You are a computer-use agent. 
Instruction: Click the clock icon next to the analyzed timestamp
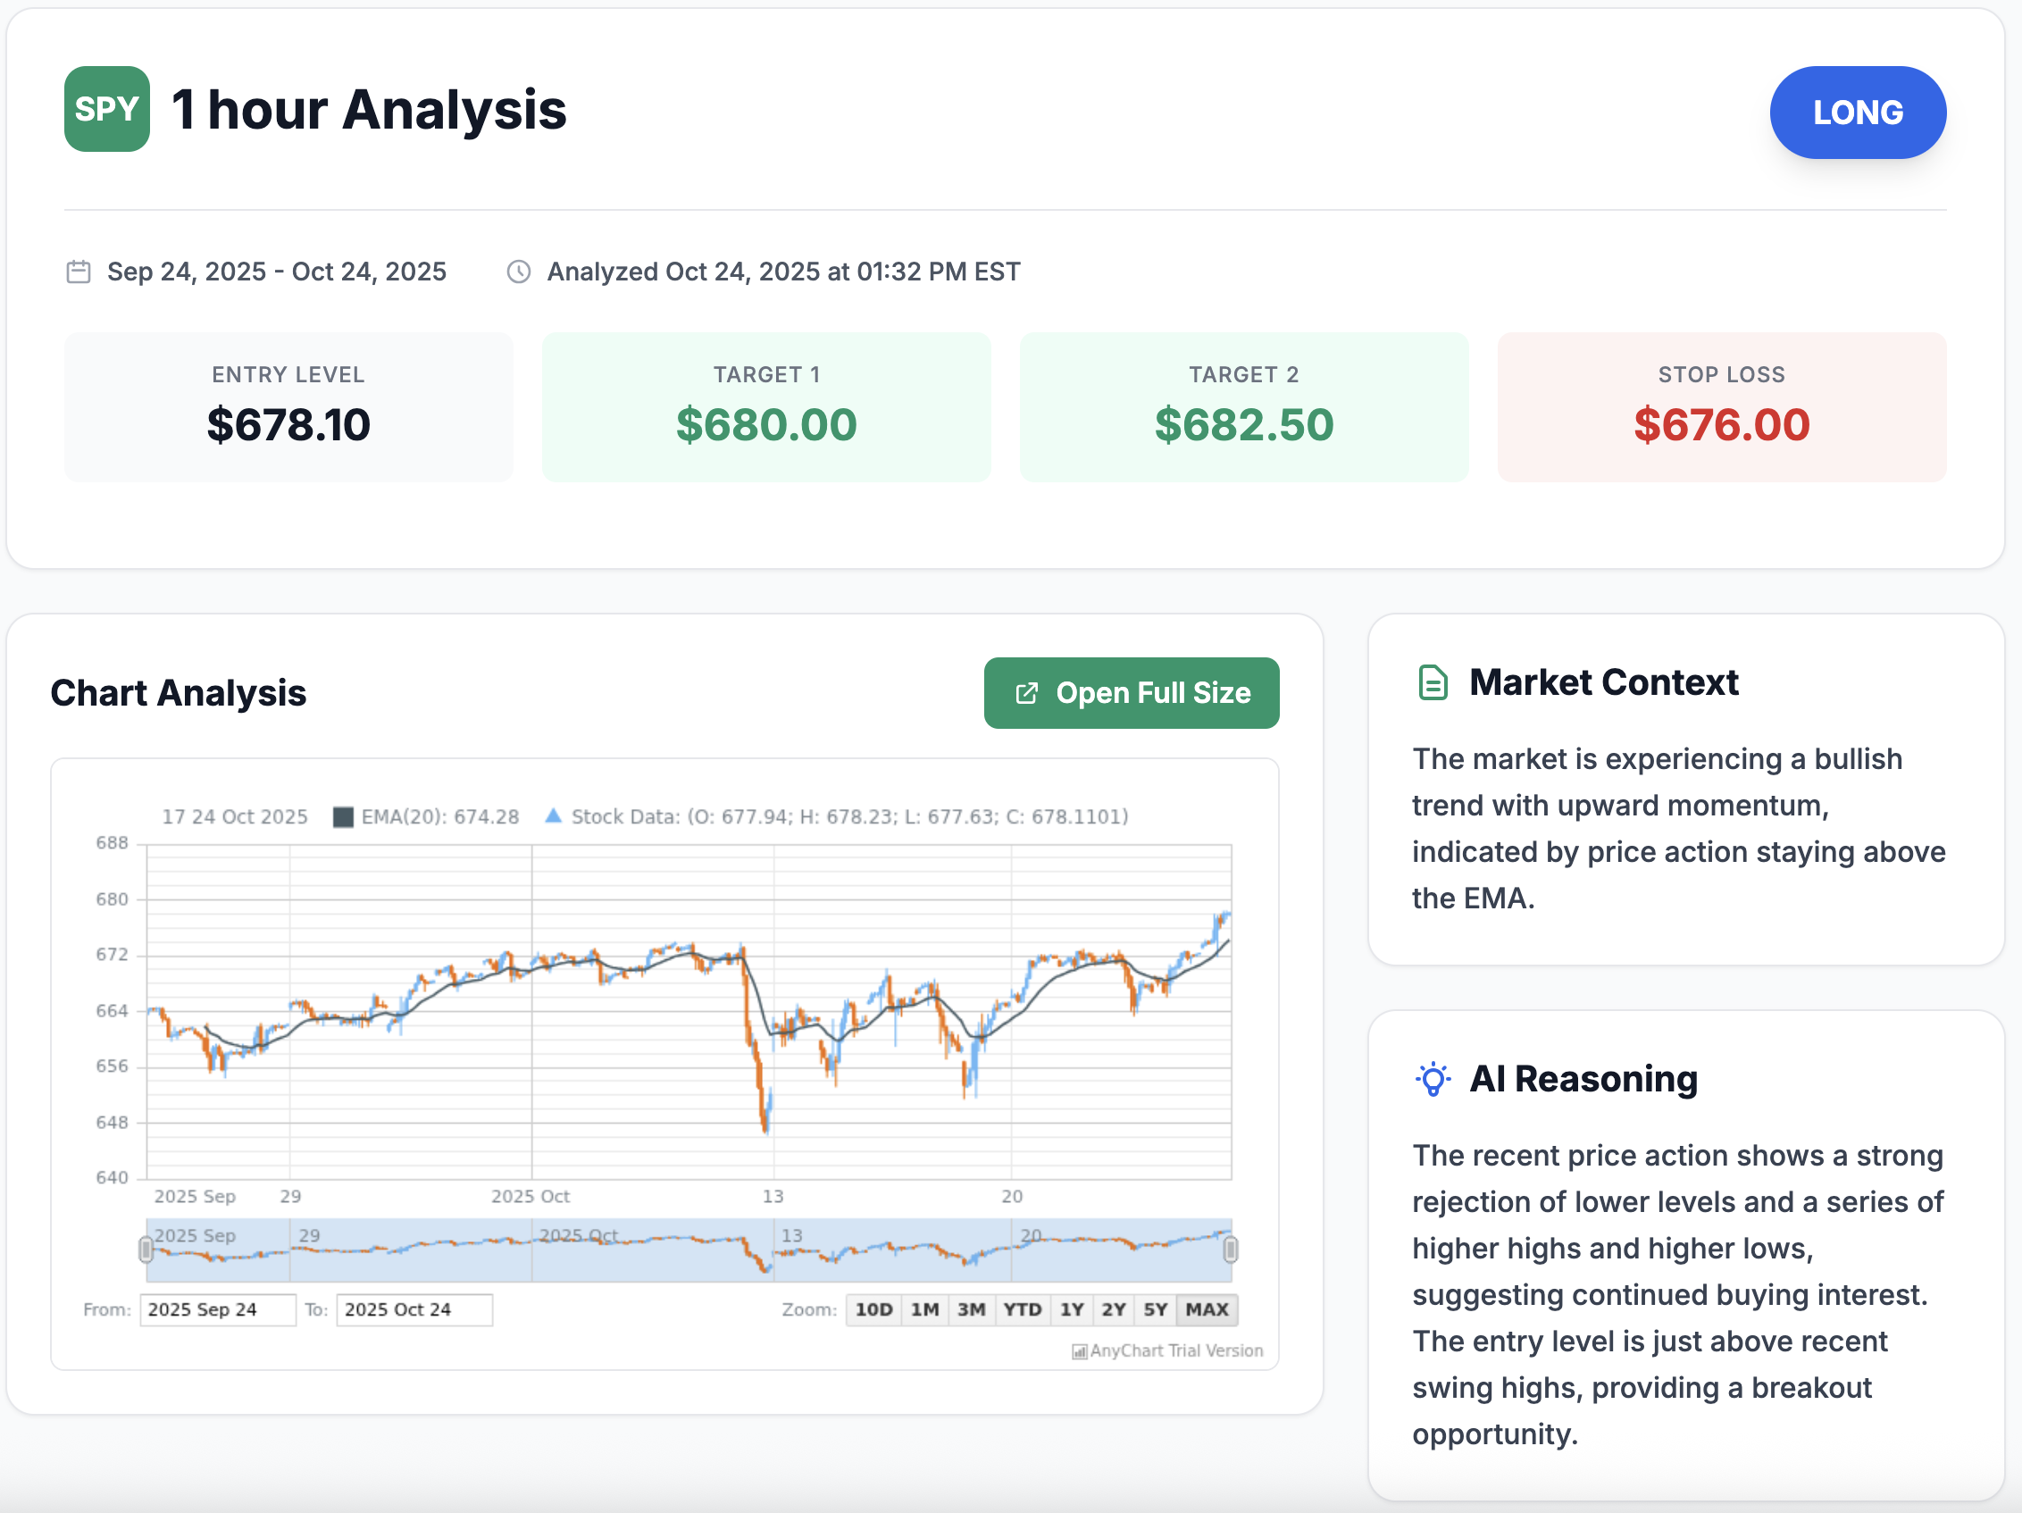click(x=517, y=271)
